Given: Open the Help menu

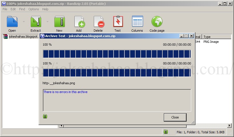Looking at the screenshot, I should [x=45, y=9].
